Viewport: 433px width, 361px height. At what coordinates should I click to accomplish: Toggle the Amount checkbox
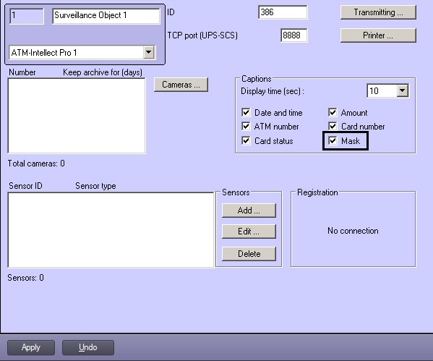(x=333, y=113)
